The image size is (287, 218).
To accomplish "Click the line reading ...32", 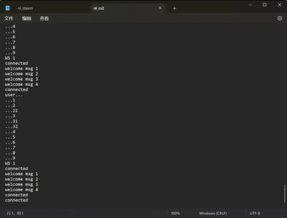I will [11, 126].
